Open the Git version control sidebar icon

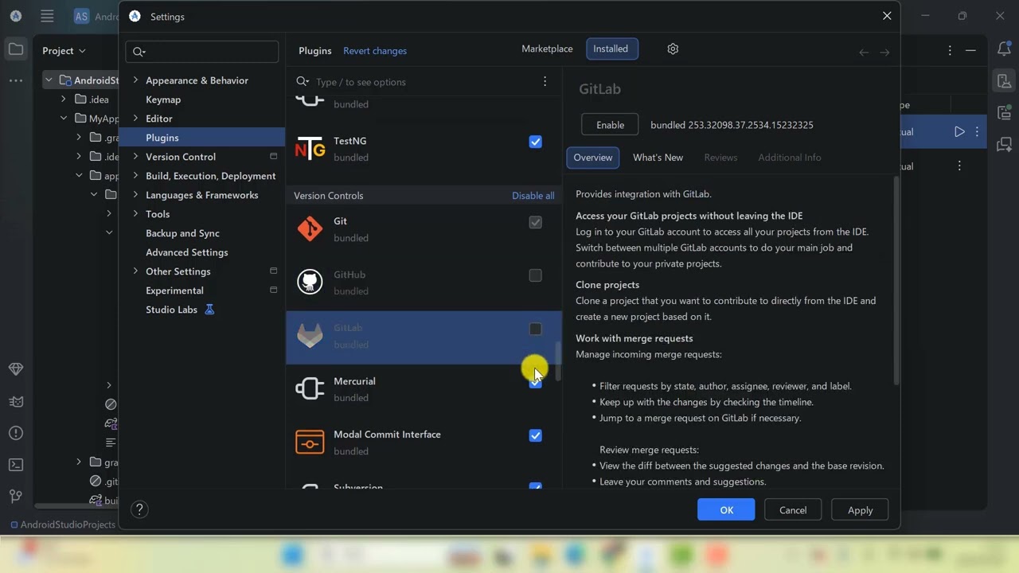click(x=16, y=497)
